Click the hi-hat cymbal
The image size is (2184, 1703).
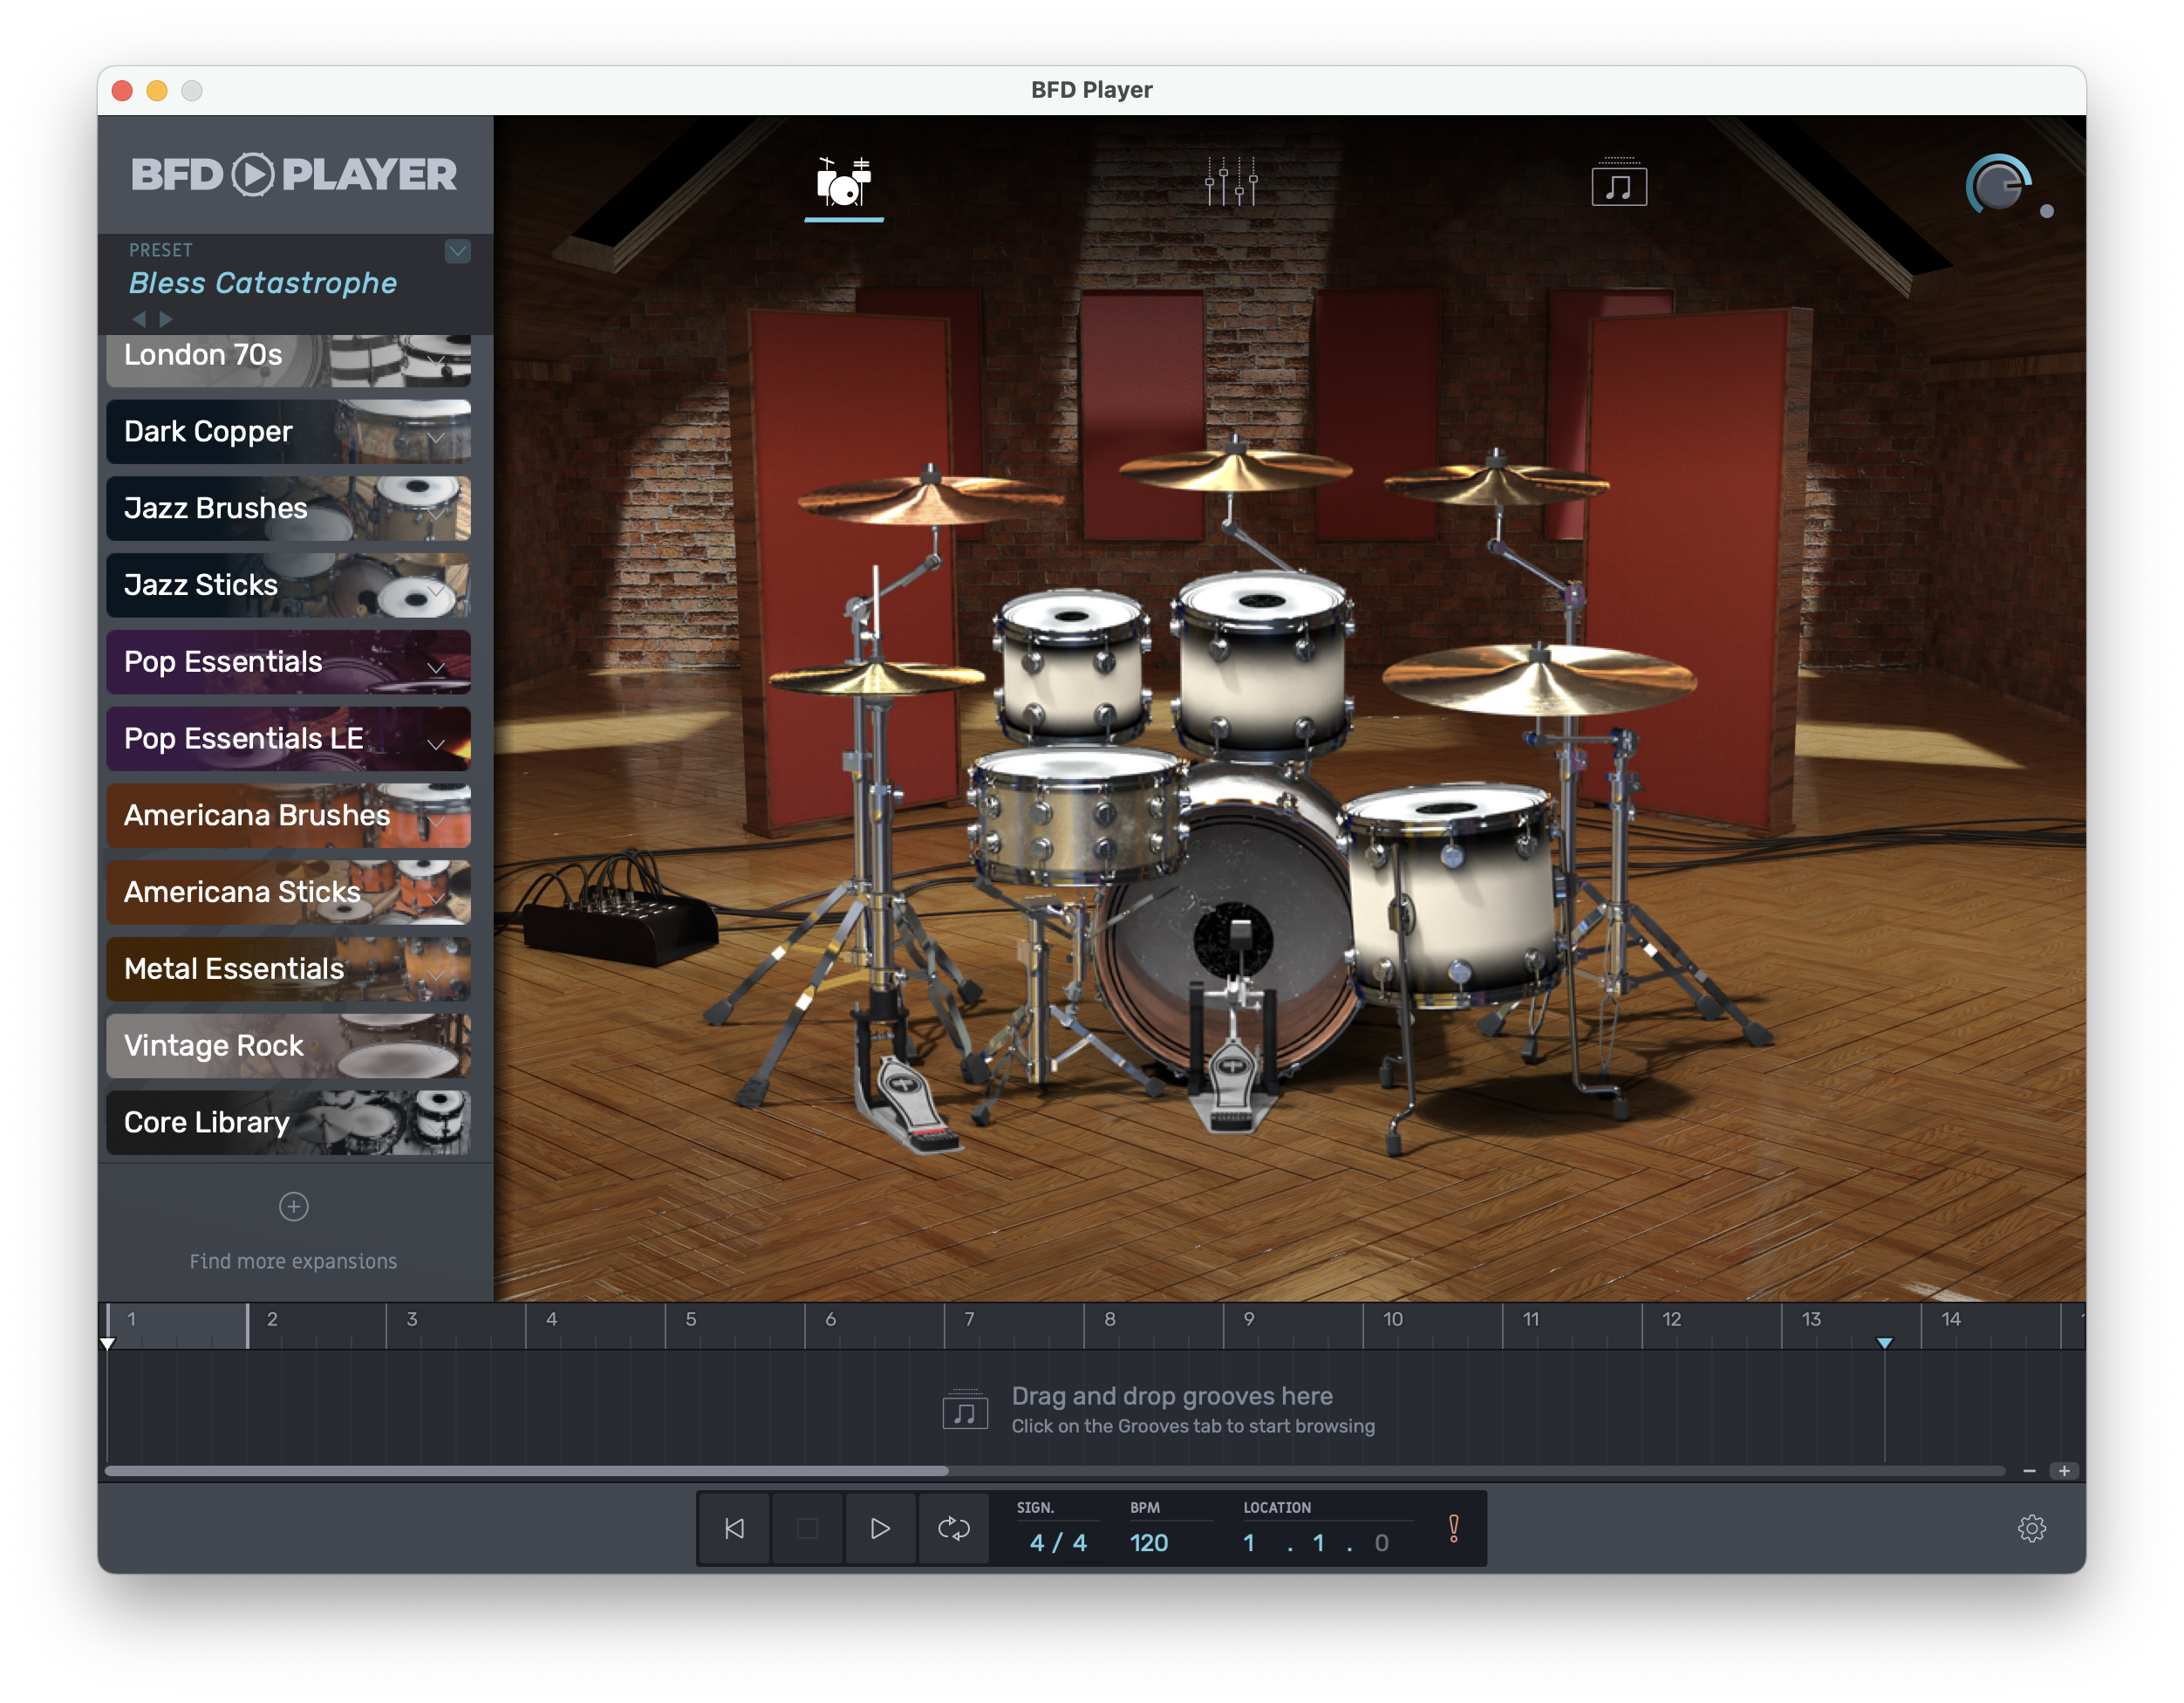tap(877, 678)
